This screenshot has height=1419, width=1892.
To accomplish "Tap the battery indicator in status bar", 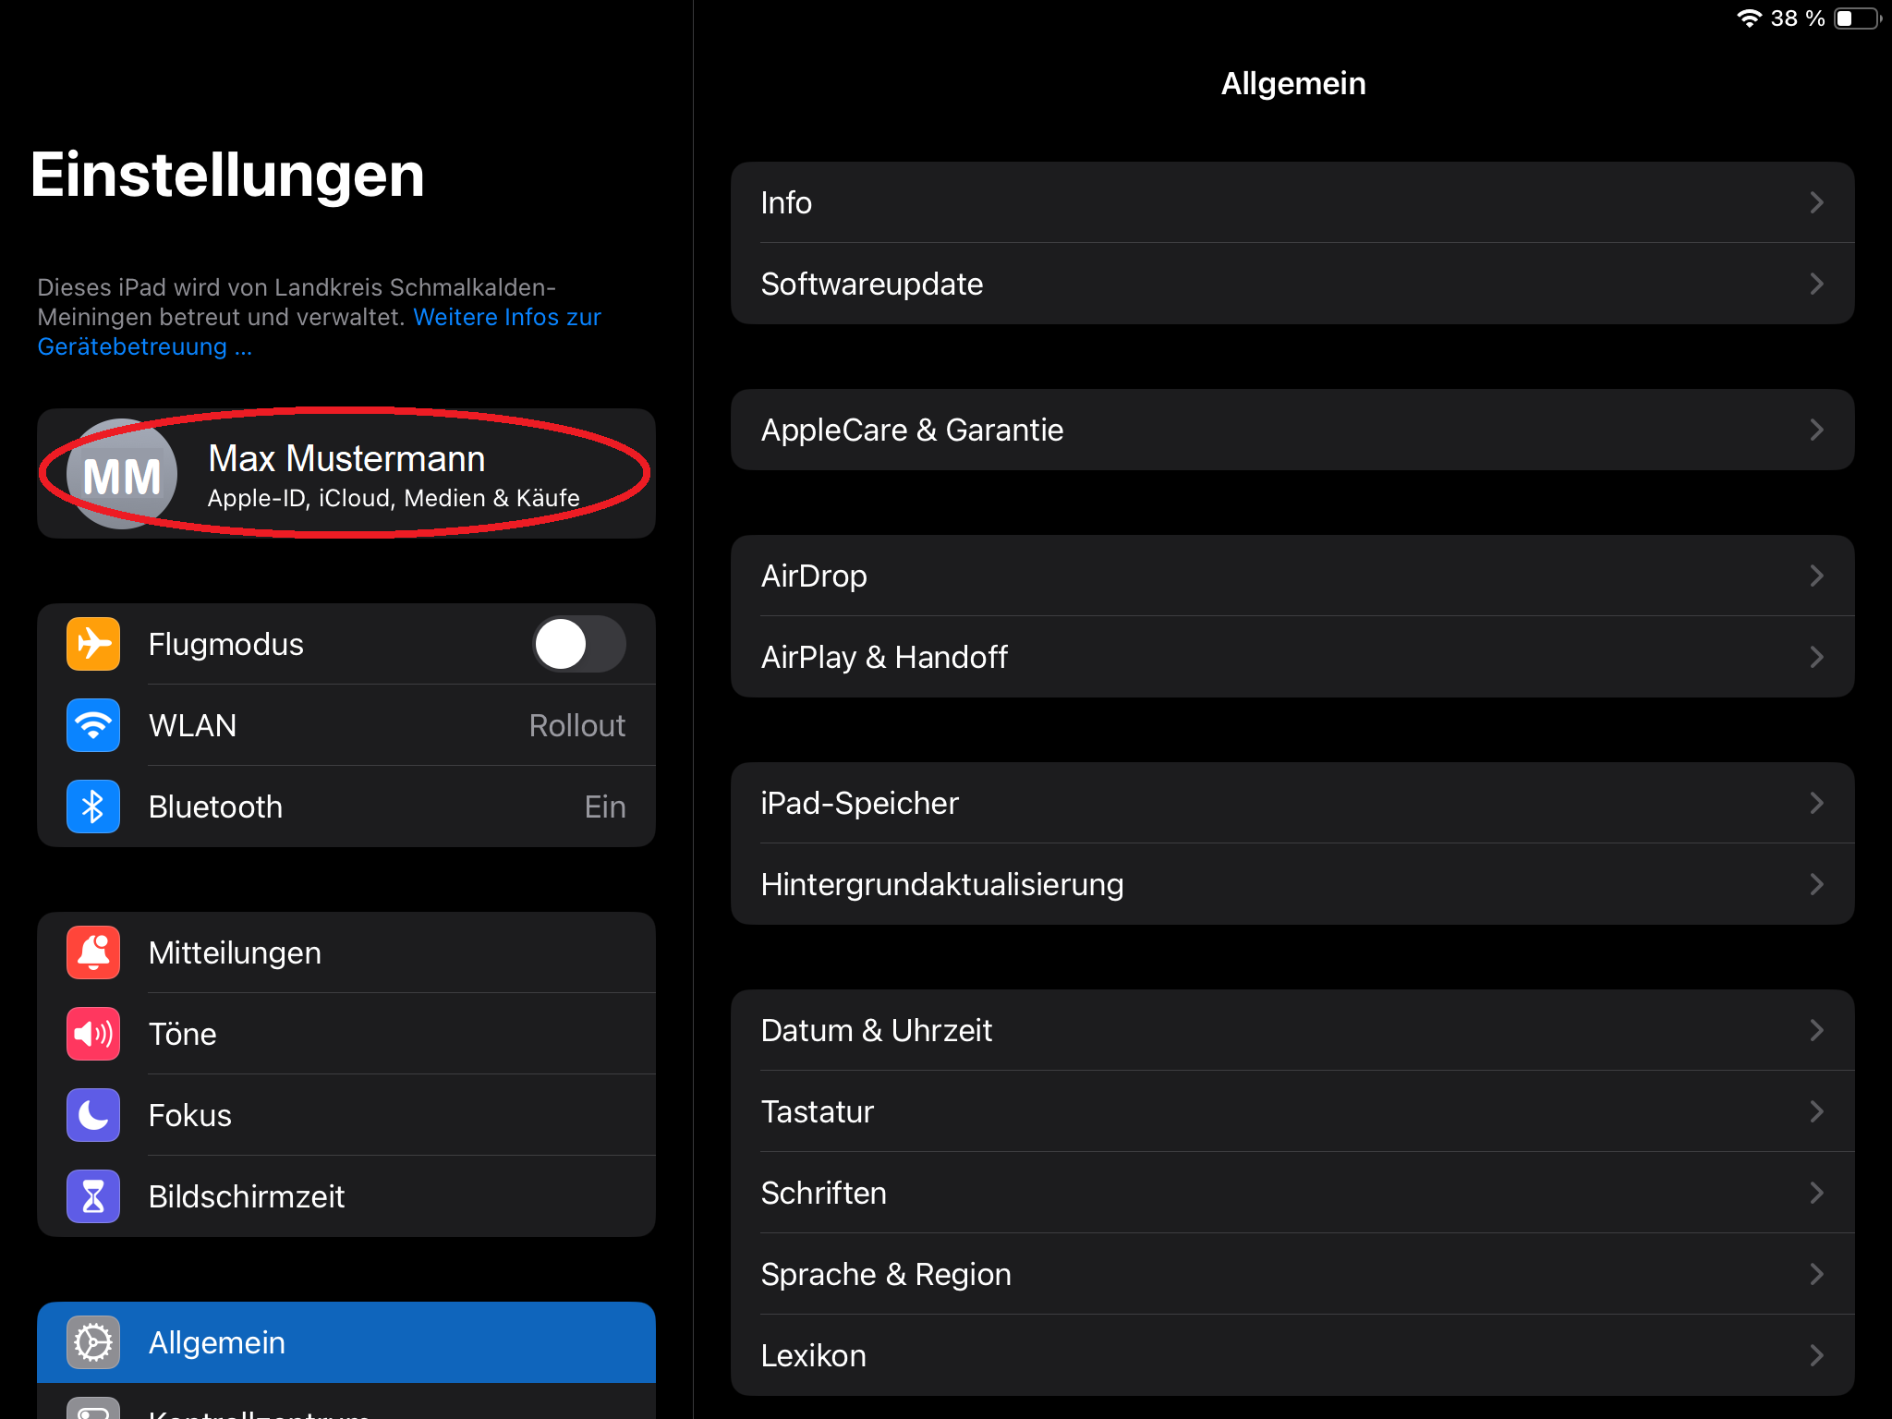I will click(1857, 18).
